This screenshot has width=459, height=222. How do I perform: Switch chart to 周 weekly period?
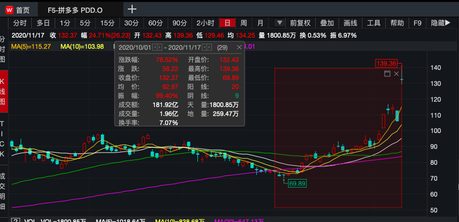tap(244, 23)
